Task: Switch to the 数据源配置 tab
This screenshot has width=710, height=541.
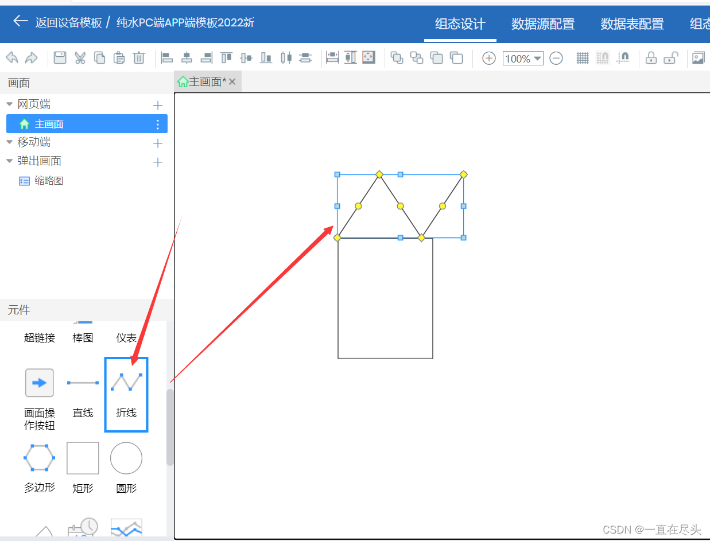Action: click(x=543, y=24)
